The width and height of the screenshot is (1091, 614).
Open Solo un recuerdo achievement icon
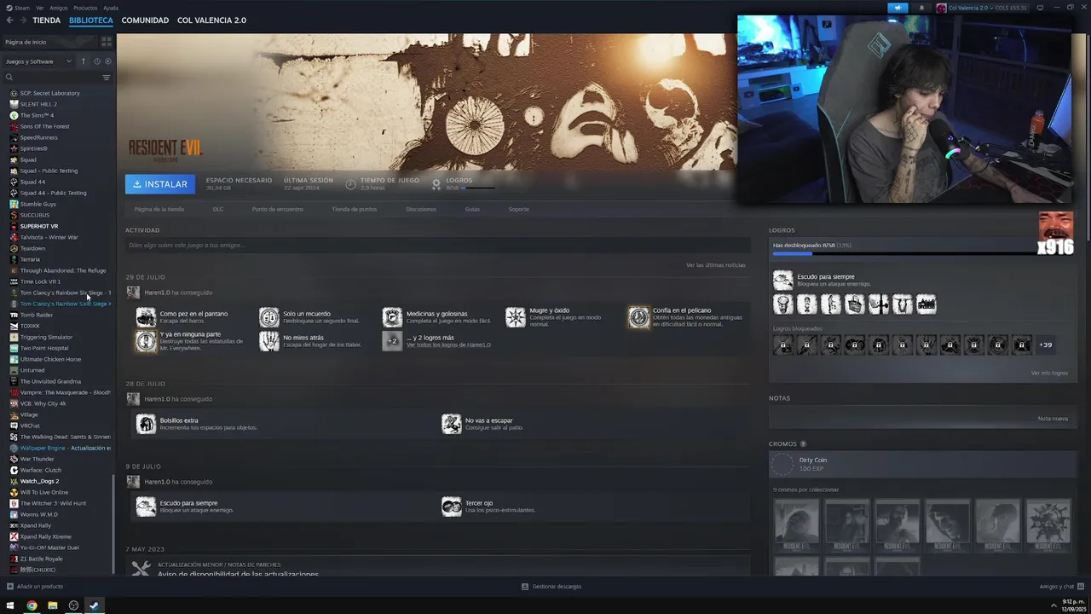click(x=269, y=317)
